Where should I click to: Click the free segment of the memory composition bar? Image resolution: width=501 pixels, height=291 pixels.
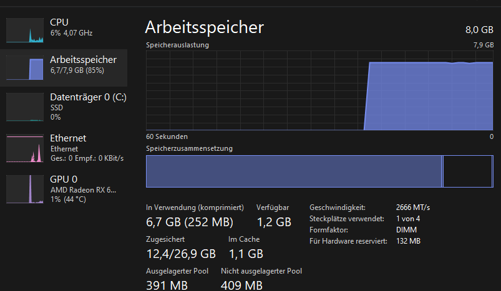click(x=467, y=171)
